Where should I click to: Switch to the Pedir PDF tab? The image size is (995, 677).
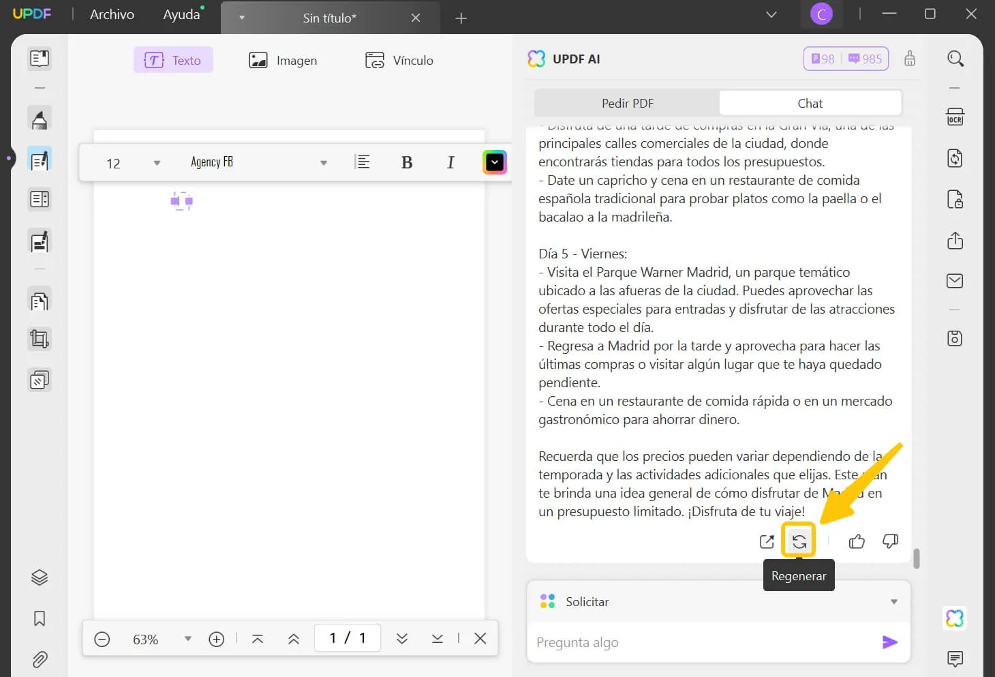click(x=627, y=104)
